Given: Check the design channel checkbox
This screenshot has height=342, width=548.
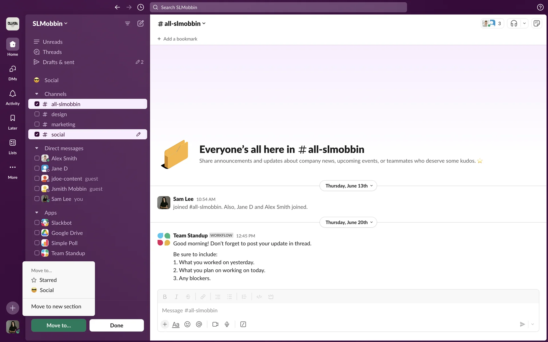Looking at the screenshot, I should tap(37, 114).
